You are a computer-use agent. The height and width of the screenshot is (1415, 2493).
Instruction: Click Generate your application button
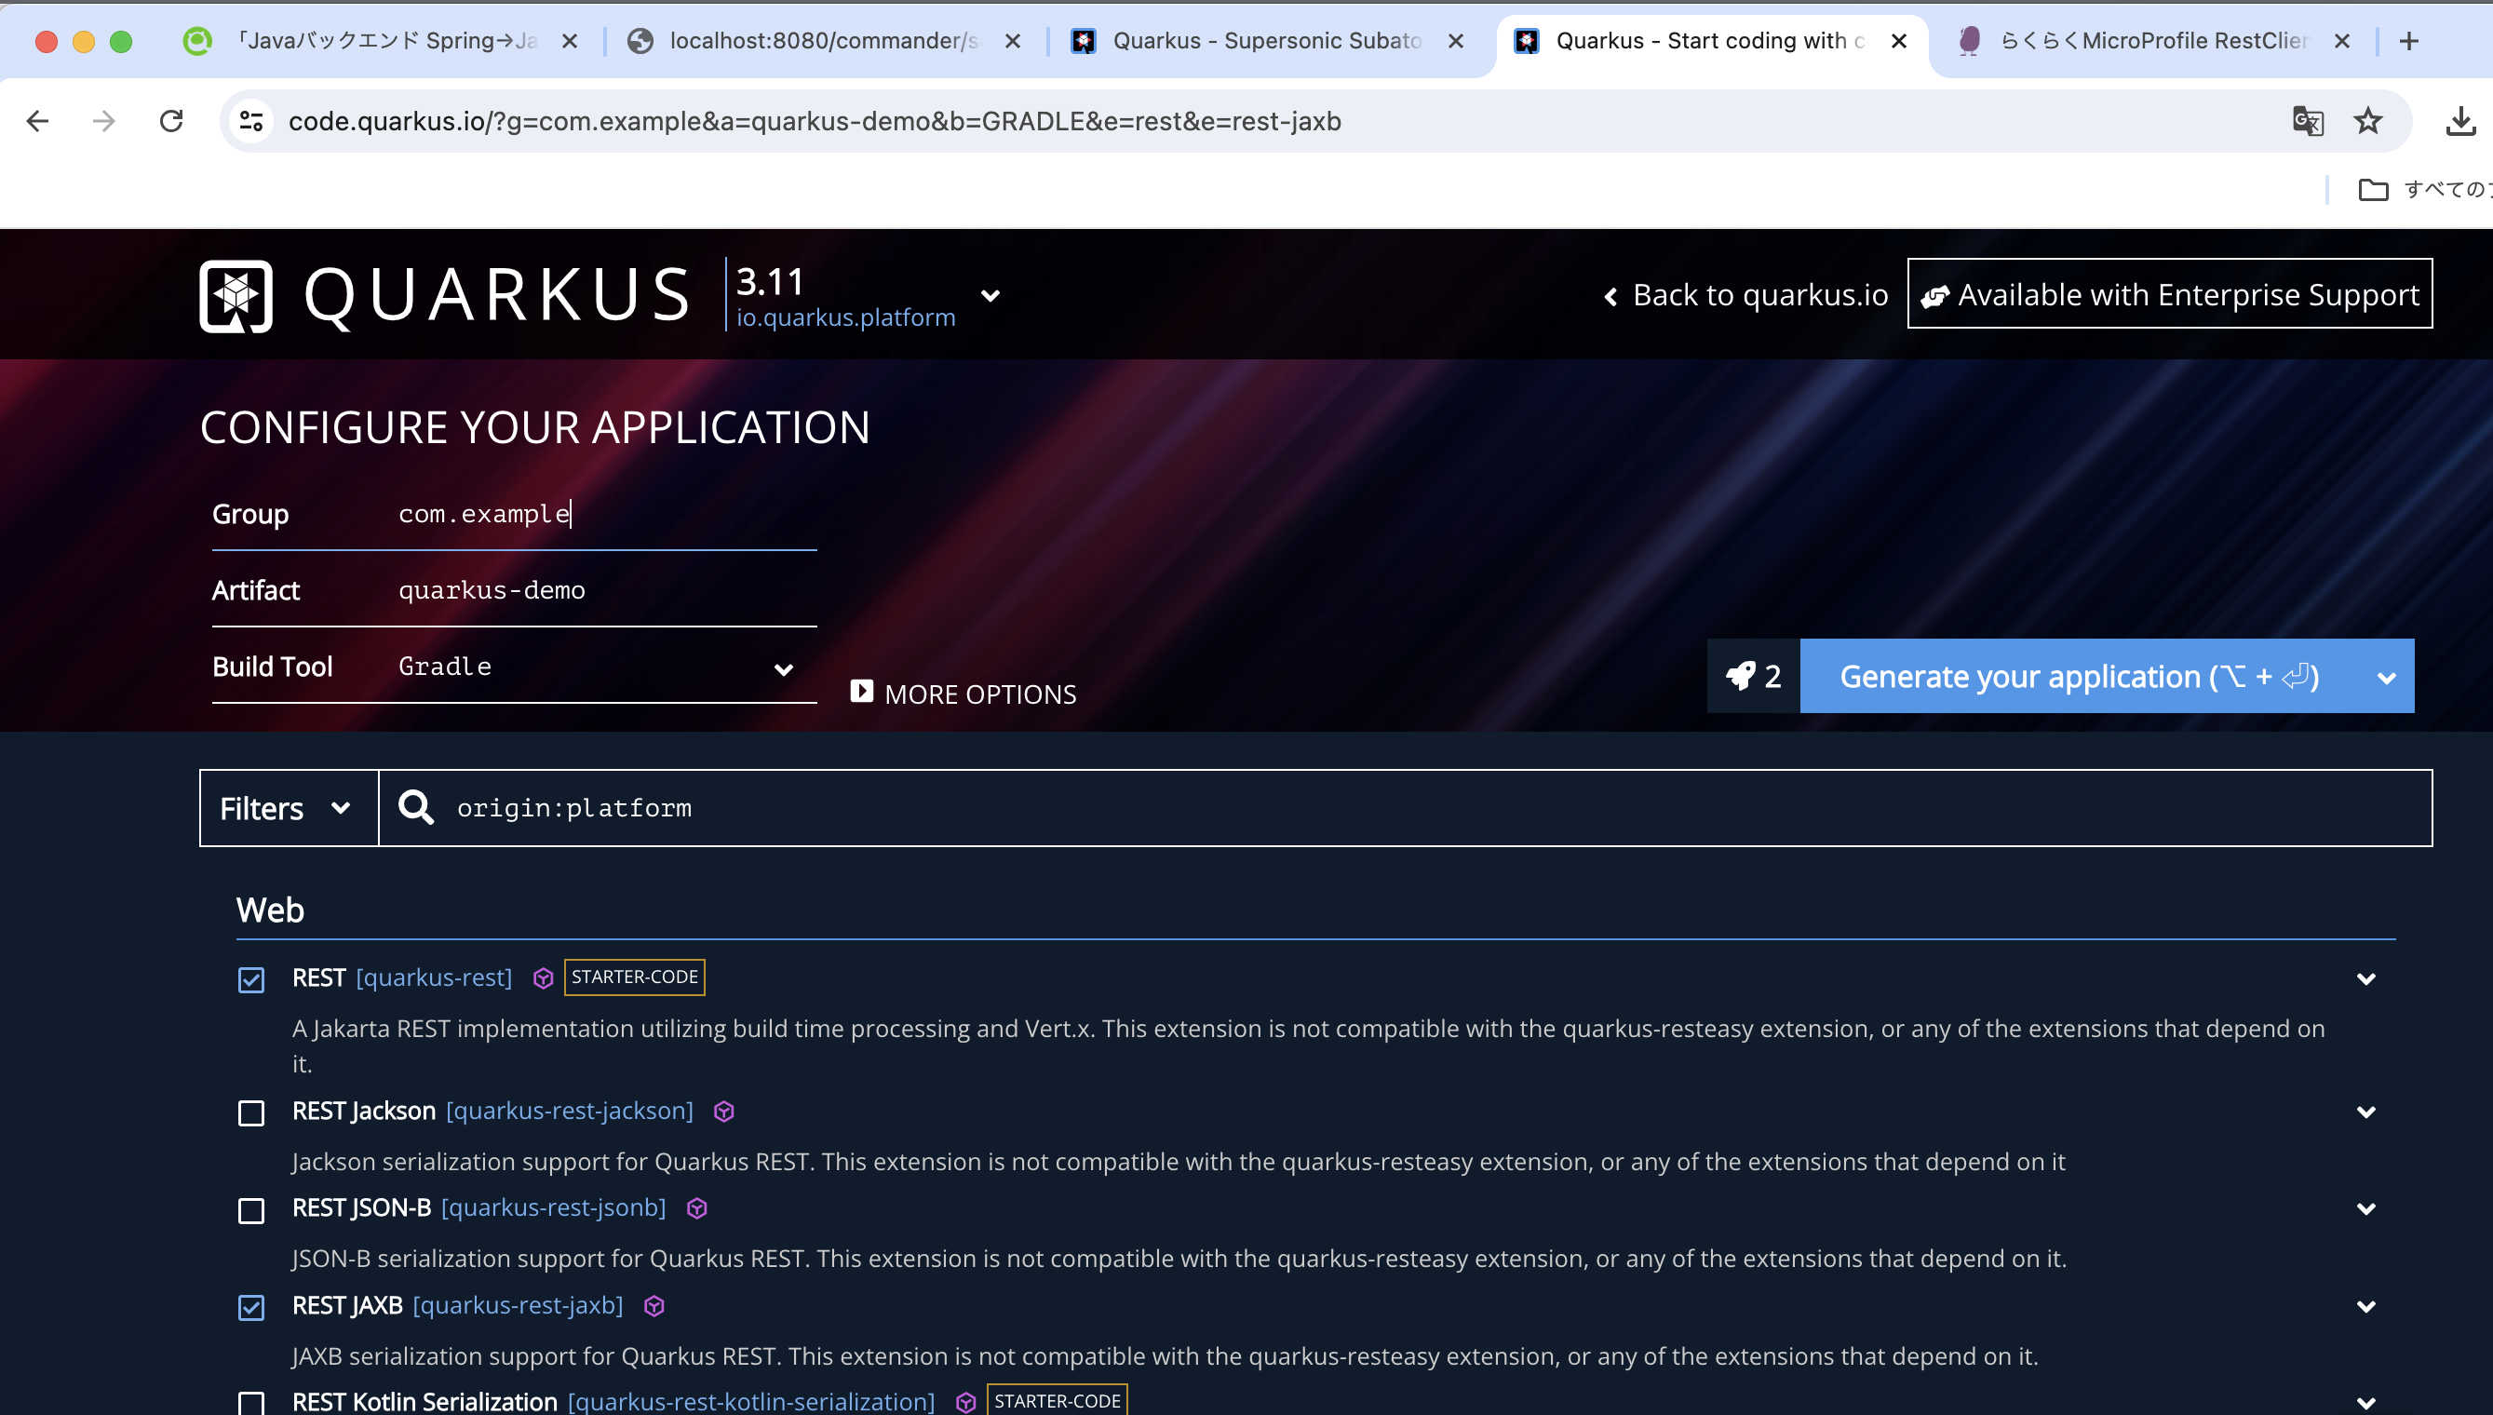coord(2079,677)
